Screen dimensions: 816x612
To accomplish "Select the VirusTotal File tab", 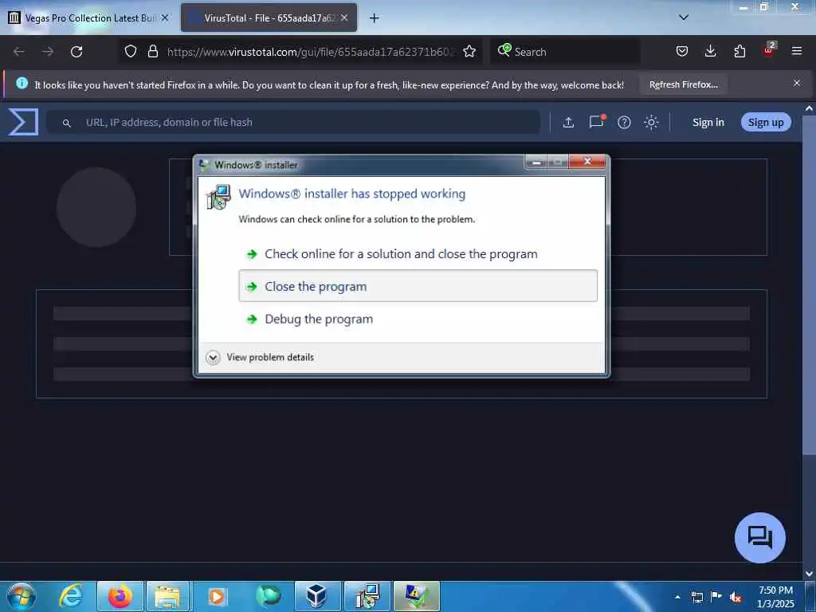I will 269,18.
